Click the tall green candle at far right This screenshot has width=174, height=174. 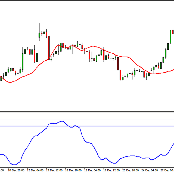(x=170, y=36)
